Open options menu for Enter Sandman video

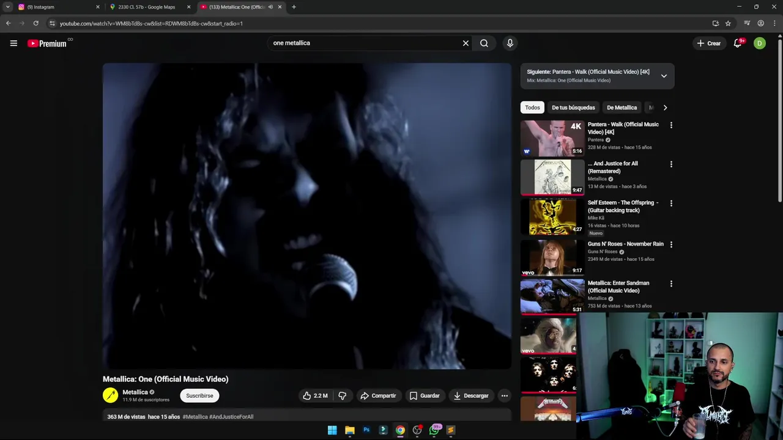coord(671,284)
